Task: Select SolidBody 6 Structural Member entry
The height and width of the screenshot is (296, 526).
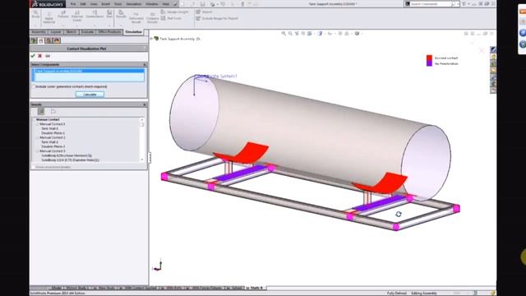Action: click(67, 155)
